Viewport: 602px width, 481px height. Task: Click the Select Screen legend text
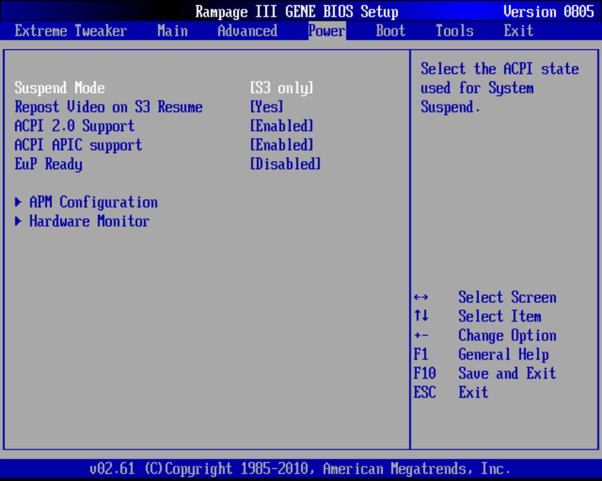(507, 297)
